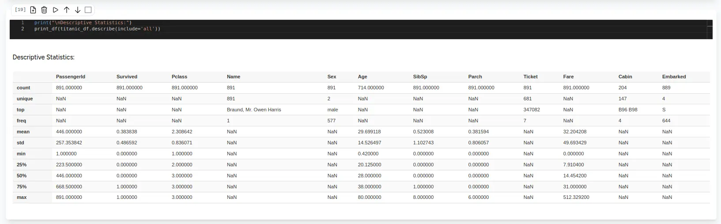The image size is (721, 224).
Task: Click the Survived mean value 0.383838
Action: (x=127, y=132)
